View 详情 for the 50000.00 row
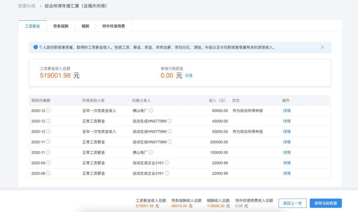The image size is (358, 212). click(x=287, y=132)
